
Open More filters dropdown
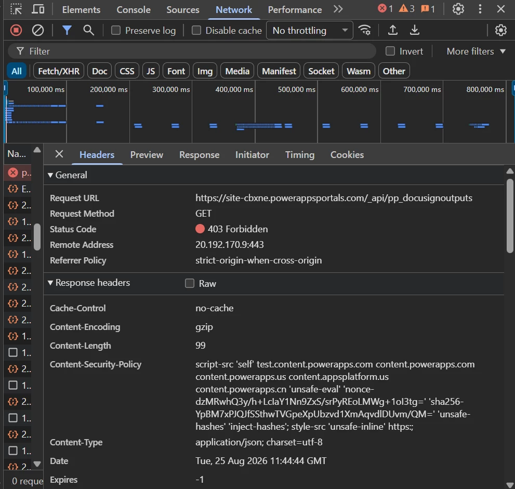(x=476, y=51)
